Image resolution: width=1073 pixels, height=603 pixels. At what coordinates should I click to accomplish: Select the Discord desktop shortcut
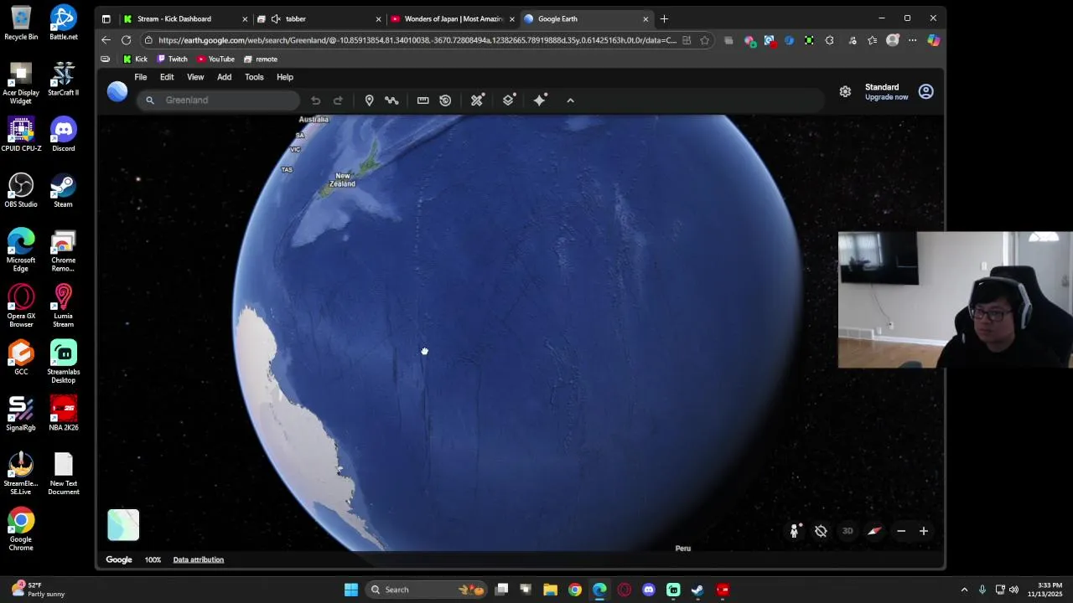click(63, 134)
